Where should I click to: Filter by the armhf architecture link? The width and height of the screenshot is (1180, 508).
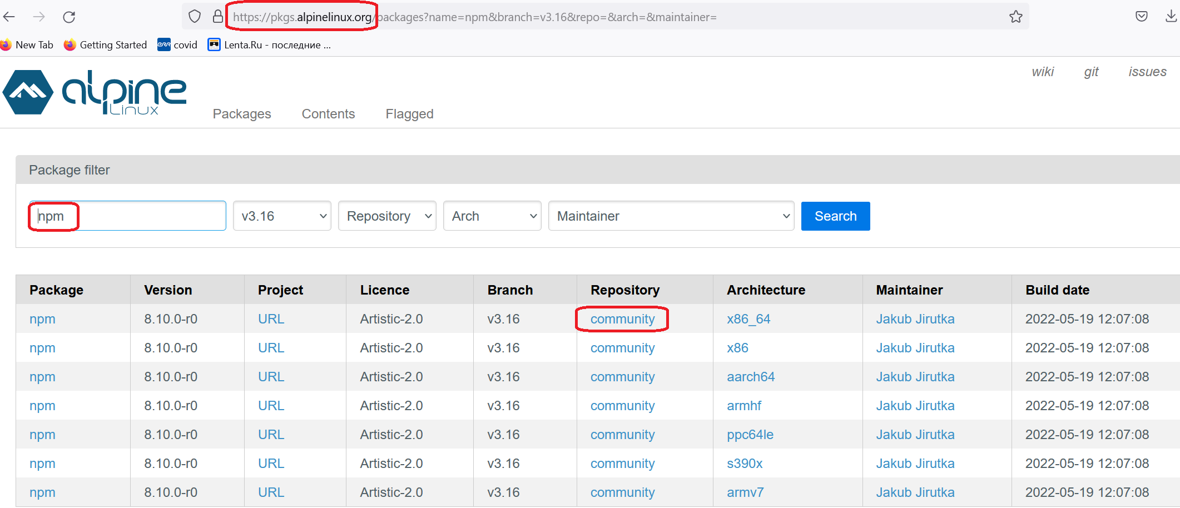click(744, 406)
